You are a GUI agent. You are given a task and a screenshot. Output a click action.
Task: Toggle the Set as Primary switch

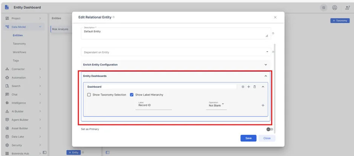point(270,129)
